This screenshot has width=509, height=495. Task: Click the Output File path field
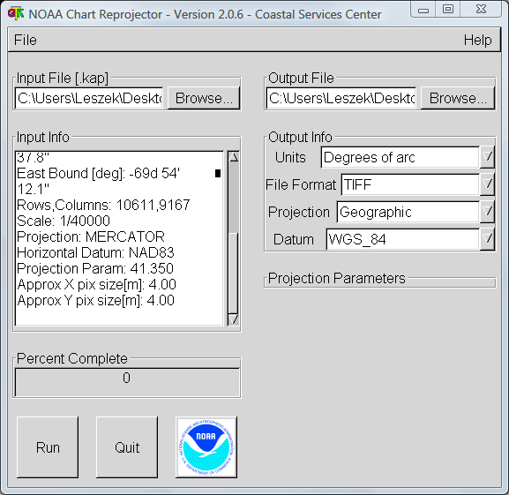341,98
